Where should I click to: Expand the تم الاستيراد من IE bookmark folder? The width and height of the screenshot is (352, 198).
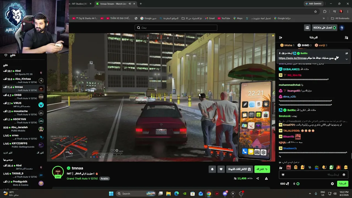192,18
